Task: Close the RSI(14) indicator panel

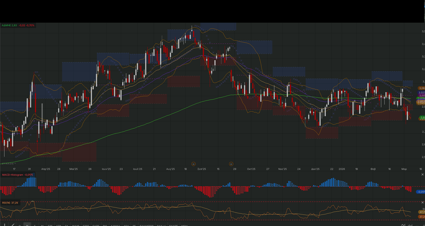Action: (422, 203)
